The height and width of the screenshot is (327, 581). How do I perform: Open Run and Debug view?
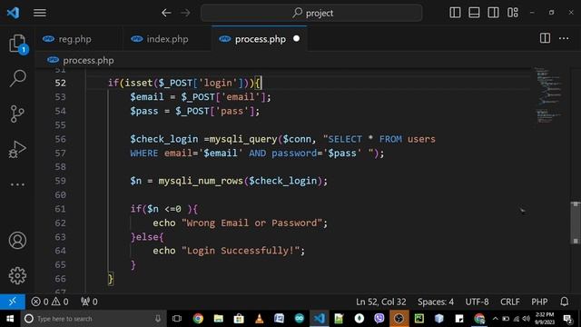pyautogui.click(x=17, y=149)
